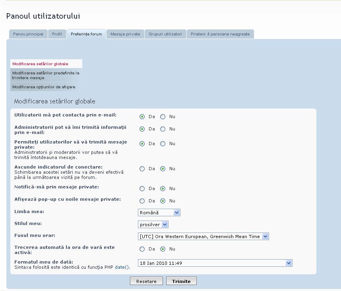
Task: Open the 'Limba mea' language dropdown
Action: (x=159, y=213)
